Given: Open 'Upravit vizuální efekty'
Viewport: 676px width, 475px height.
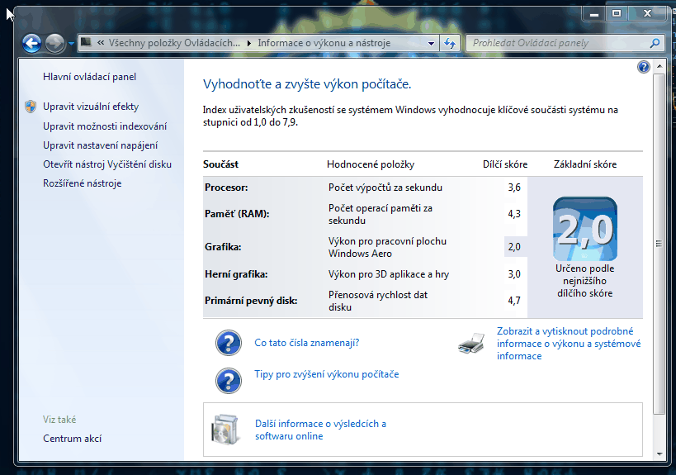Looking at the screenshot, I should pyautogui.click(x=91, y=107).
